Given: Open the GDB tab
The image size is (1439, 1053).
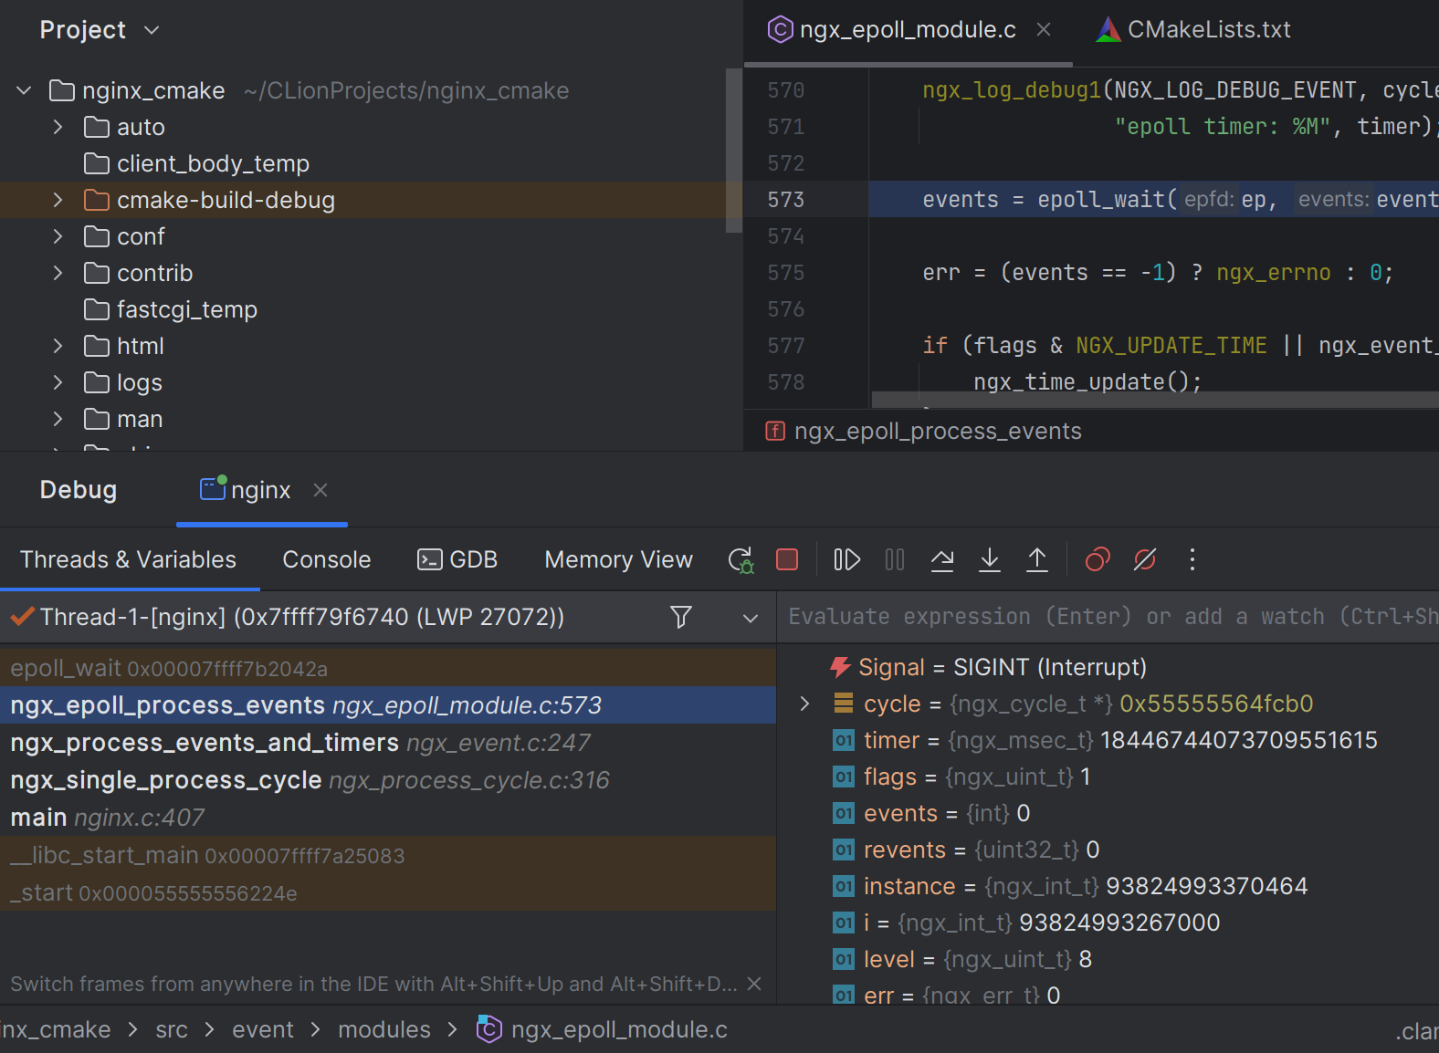Looking at the screenshot, I should (x=457, y=559).
